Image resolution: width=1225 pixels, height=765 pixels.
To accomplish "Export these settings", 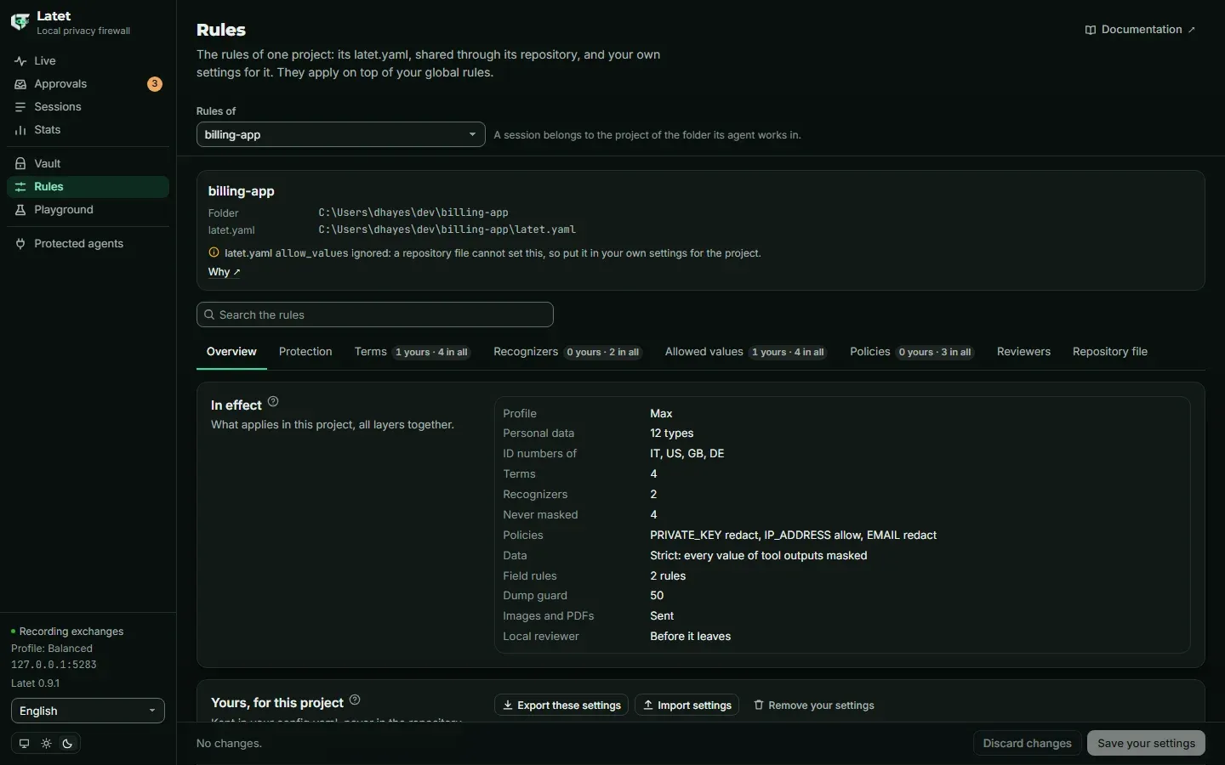I will pyautogui.click(x=561, y=705).
